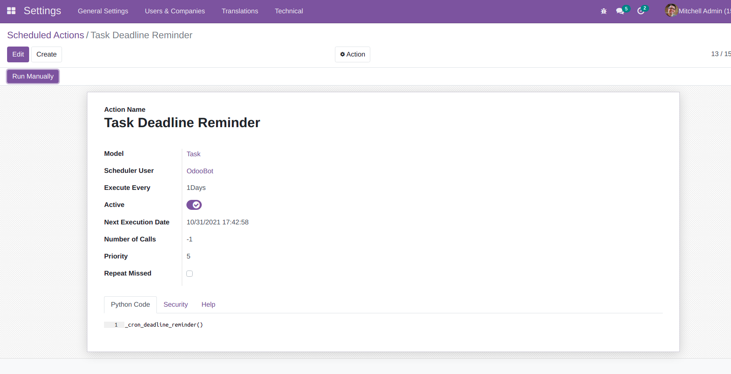Open the Translations menu
Screen dimensions: 731x374
pos(240,11)
